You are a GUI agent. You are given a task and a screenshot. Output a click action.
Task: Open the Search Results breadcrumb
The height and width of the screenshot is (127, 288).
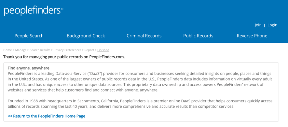(x=40, y=50)
